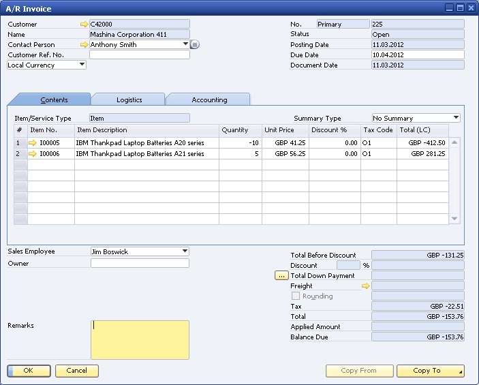Click total cell GBP -412.50
479x385 pixels.
click(423, 142)
